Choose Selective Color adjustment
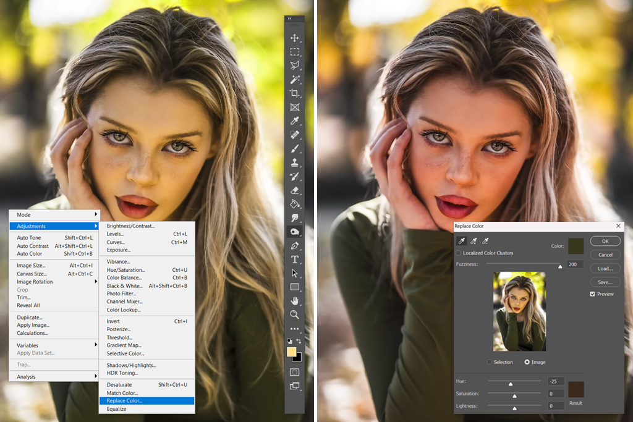 (x=147, y=353)
